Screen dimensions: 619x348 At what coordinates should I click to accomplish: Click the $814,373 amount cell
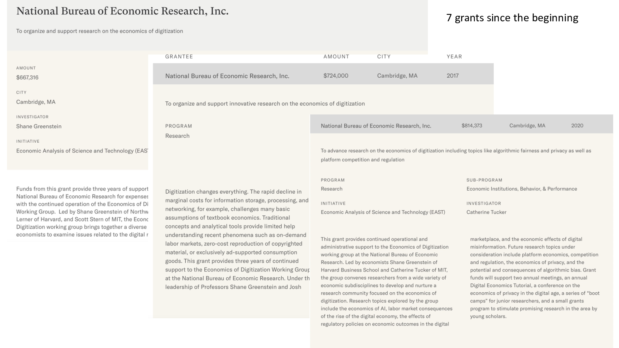pos(472,126)
